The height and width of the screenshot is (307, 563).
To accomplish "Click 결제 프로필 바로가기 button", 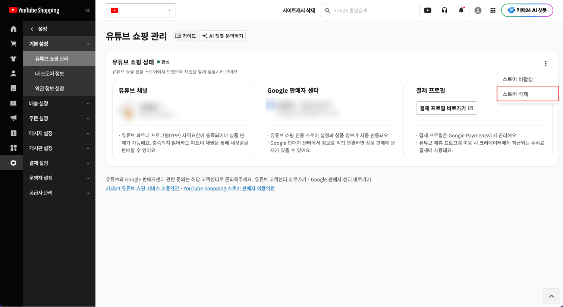I will 447,108.
